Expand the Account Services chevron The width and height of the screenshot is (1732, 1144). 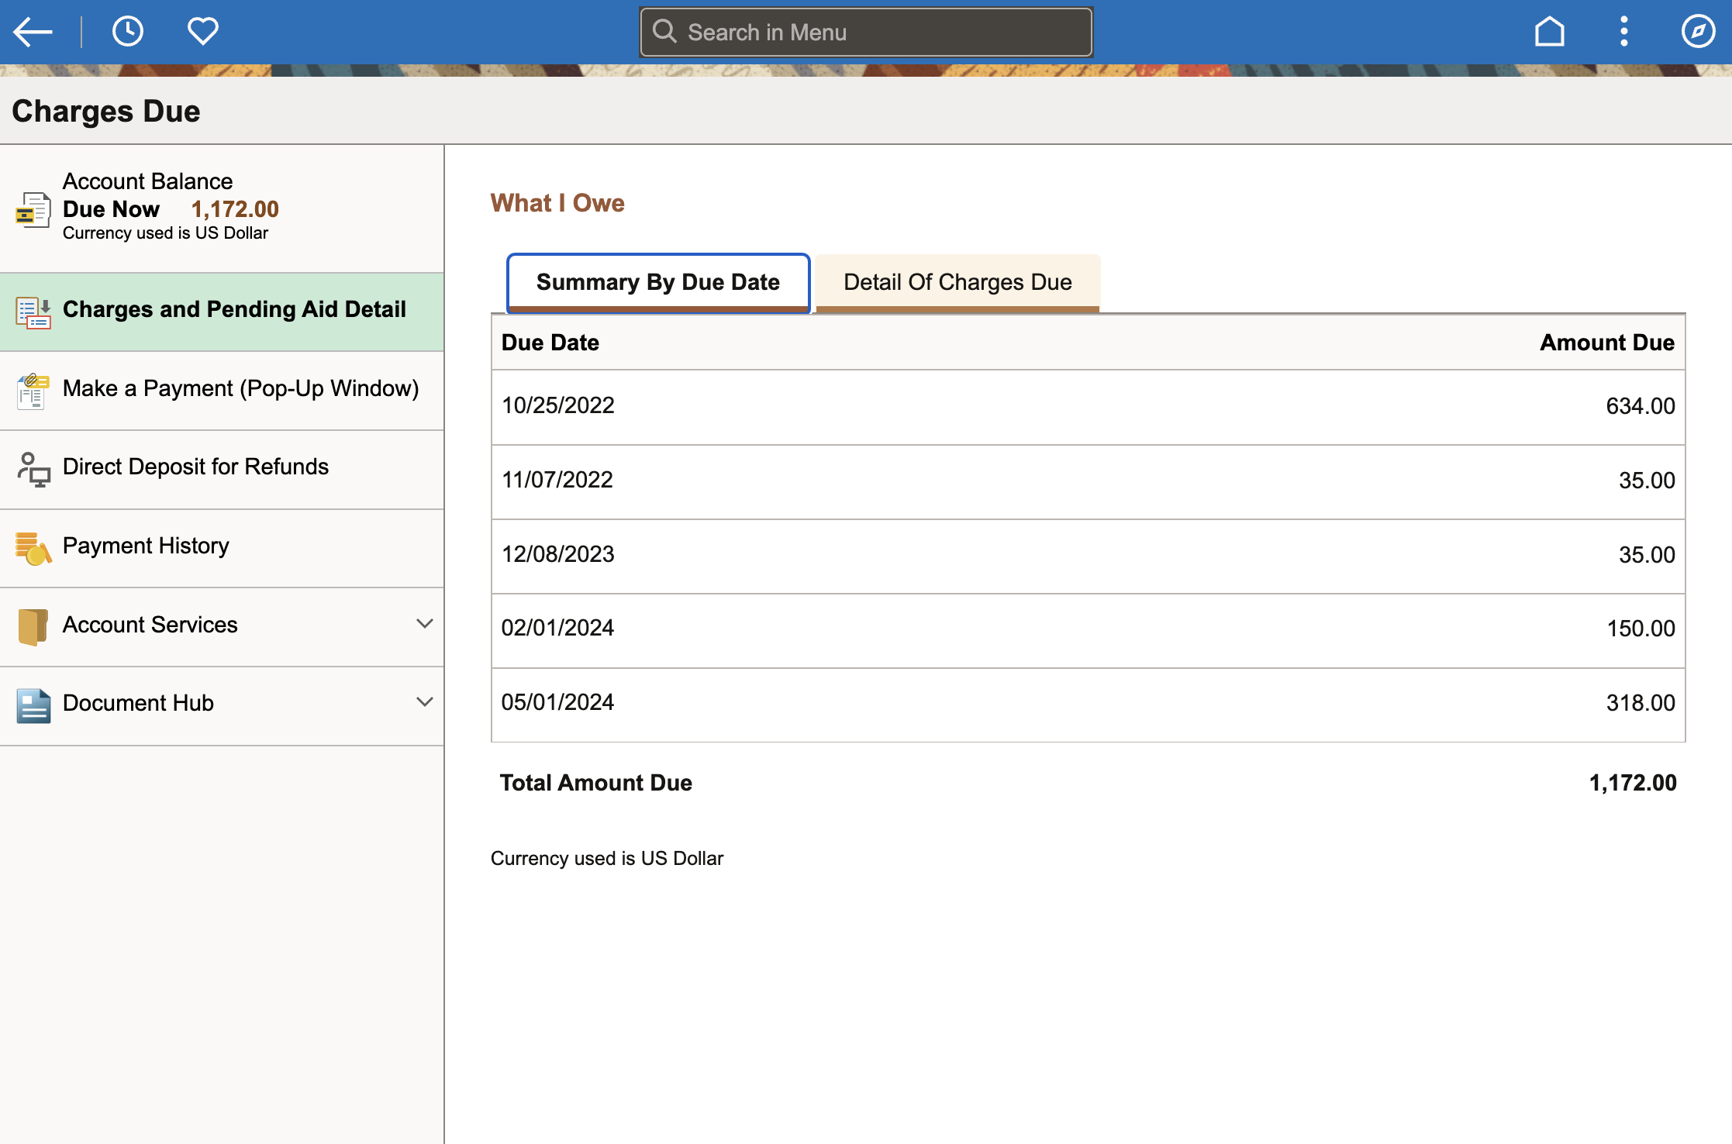(x=424, y=624)
